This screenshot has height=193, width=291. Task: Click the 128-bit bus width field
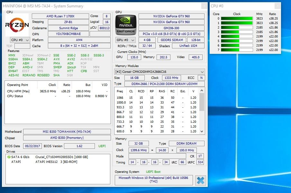point(196,40)
